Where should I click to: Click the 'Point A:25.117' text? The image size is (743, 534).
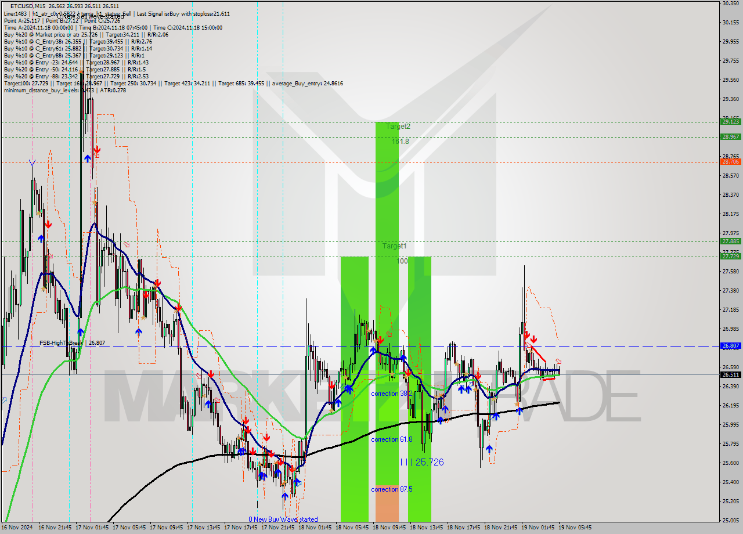click(21, 20)
